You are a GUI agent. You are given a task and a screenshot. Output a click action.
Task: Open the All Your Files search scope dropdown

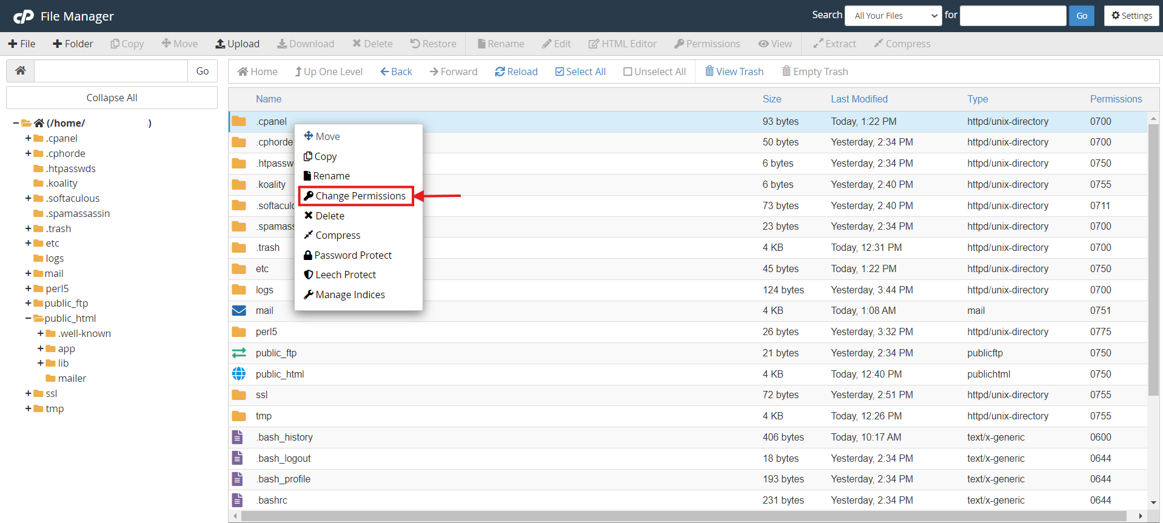tap(894, 16)
